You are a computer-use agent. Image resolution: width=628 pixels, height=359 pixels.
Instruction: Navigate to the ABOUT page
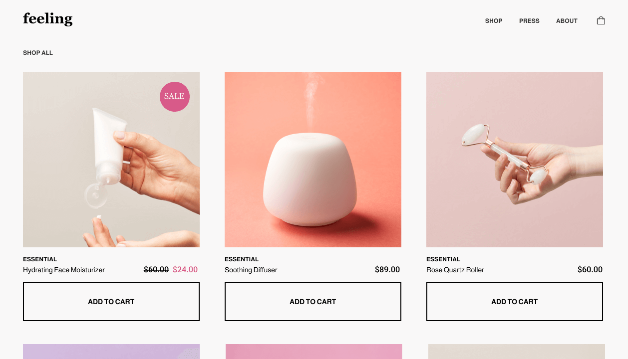pyautogui.click(x=567, y=21)
